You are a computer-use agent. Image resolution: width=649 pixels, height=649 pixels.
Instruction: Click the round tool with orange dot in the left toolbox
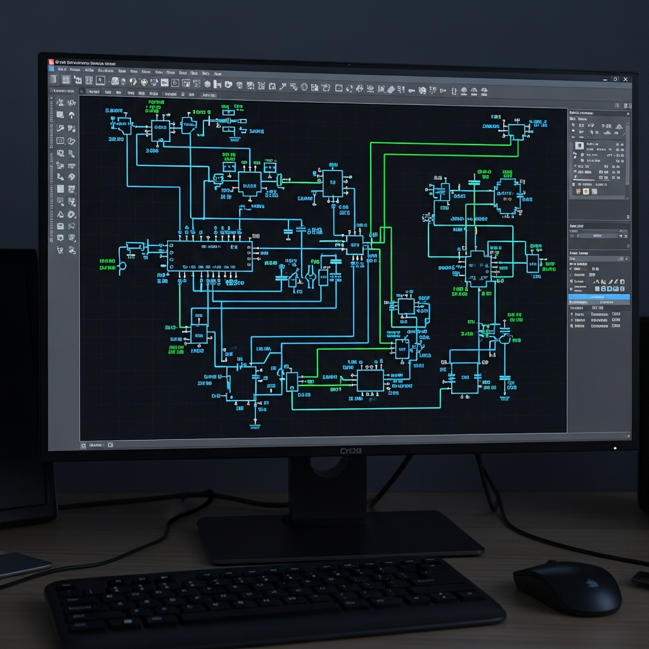[72, 214]
